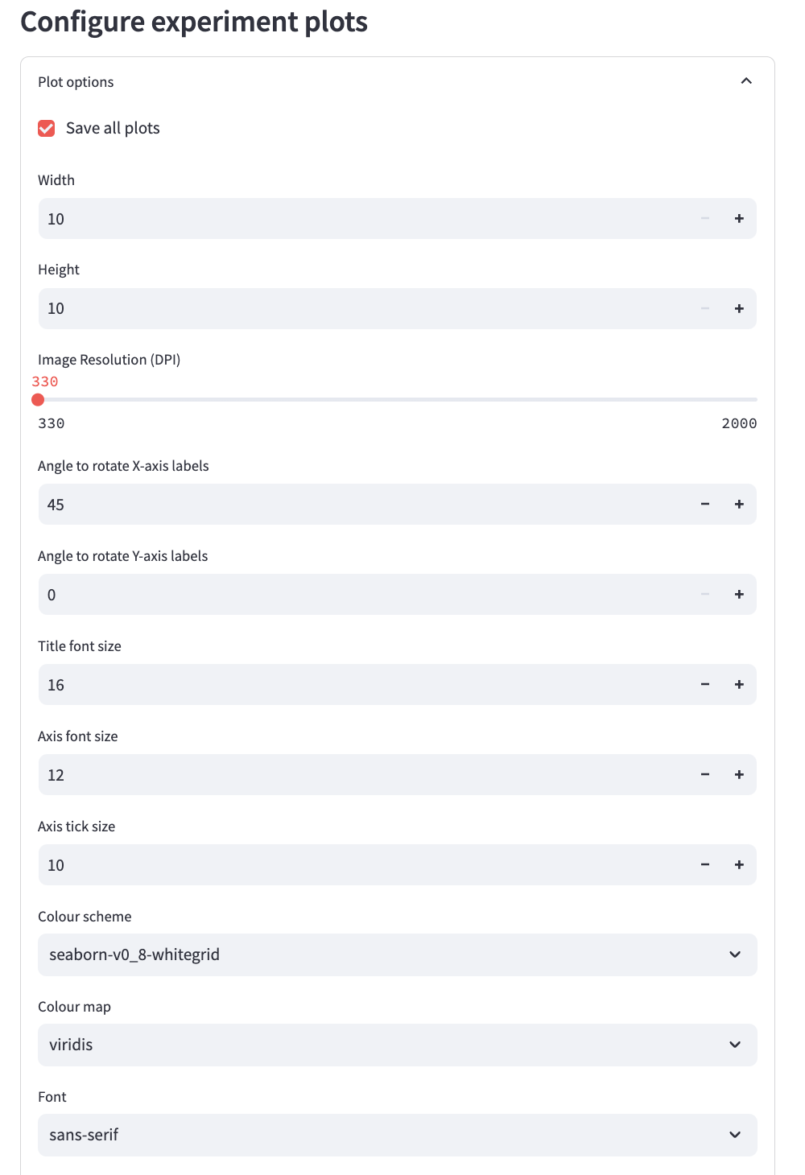Increase the Title font size

coord(739,685)
